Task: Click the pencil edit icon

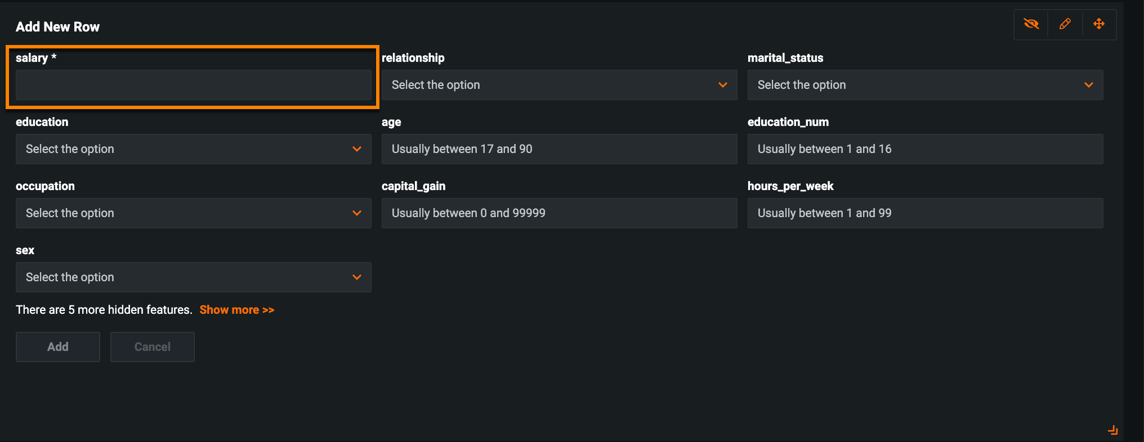Action: 1065,24
